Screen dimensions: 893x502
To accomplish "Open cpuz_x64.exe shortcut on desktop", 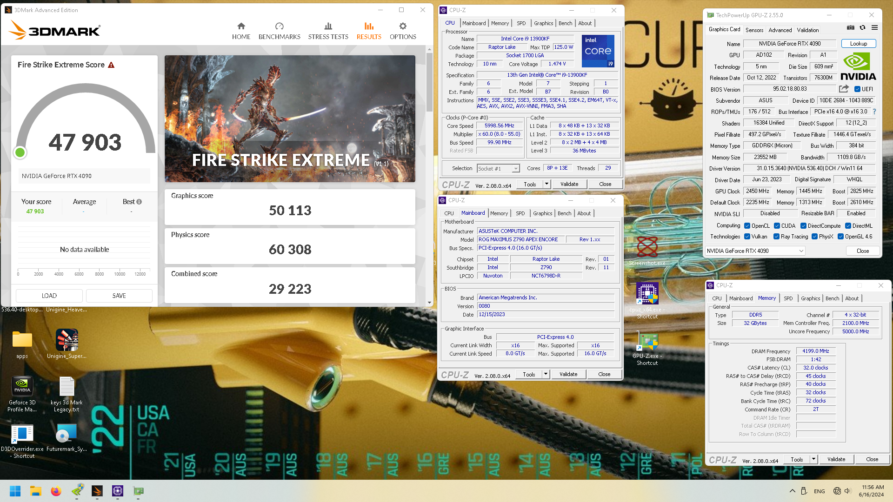I will pyautogui.click(x=647, y=301).
